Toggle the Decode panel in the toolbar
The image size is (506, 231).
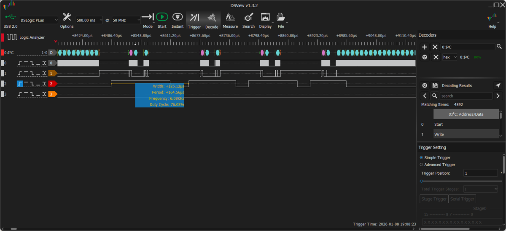pos(212,17)
